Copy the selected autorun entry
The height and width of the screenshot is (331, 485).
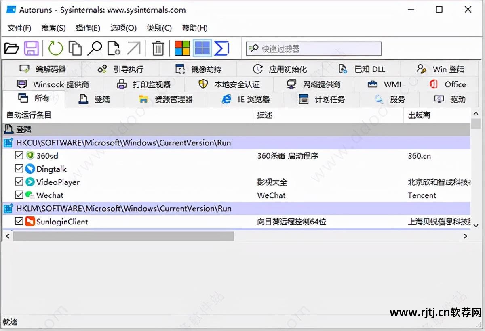pyautogui.click(x=75, y=48)
